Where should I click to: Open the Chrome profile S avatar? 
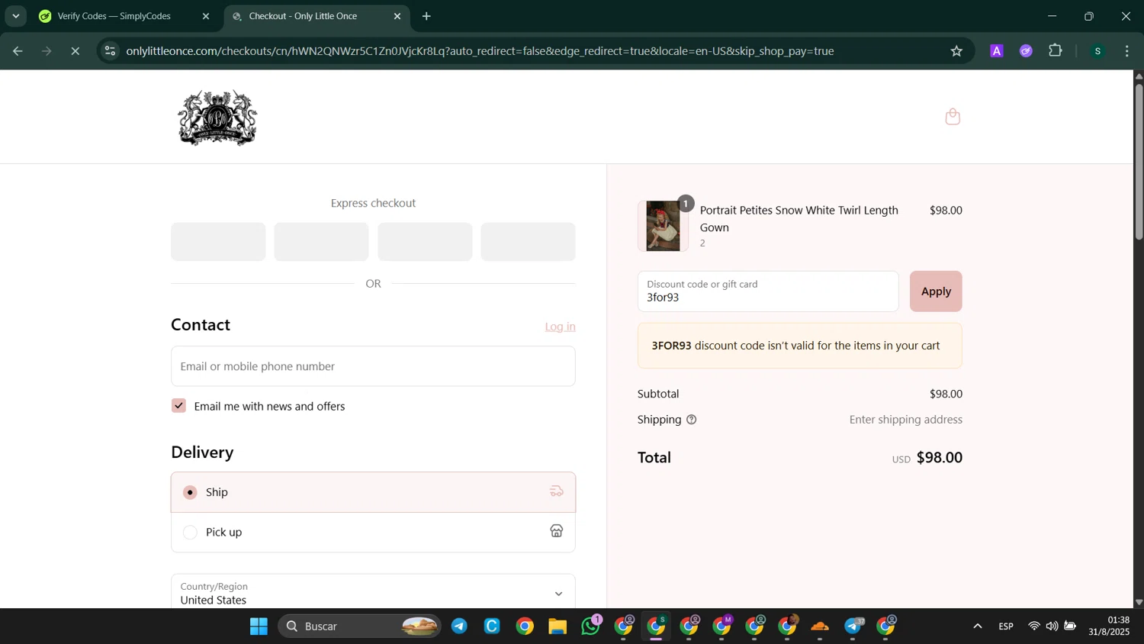pyautogui.click(x=1097, y=51)
